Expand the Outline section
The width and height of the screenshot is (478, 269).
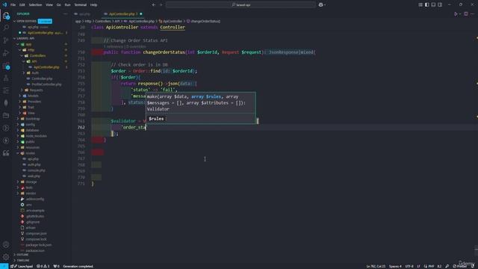[x=22, y=255]
